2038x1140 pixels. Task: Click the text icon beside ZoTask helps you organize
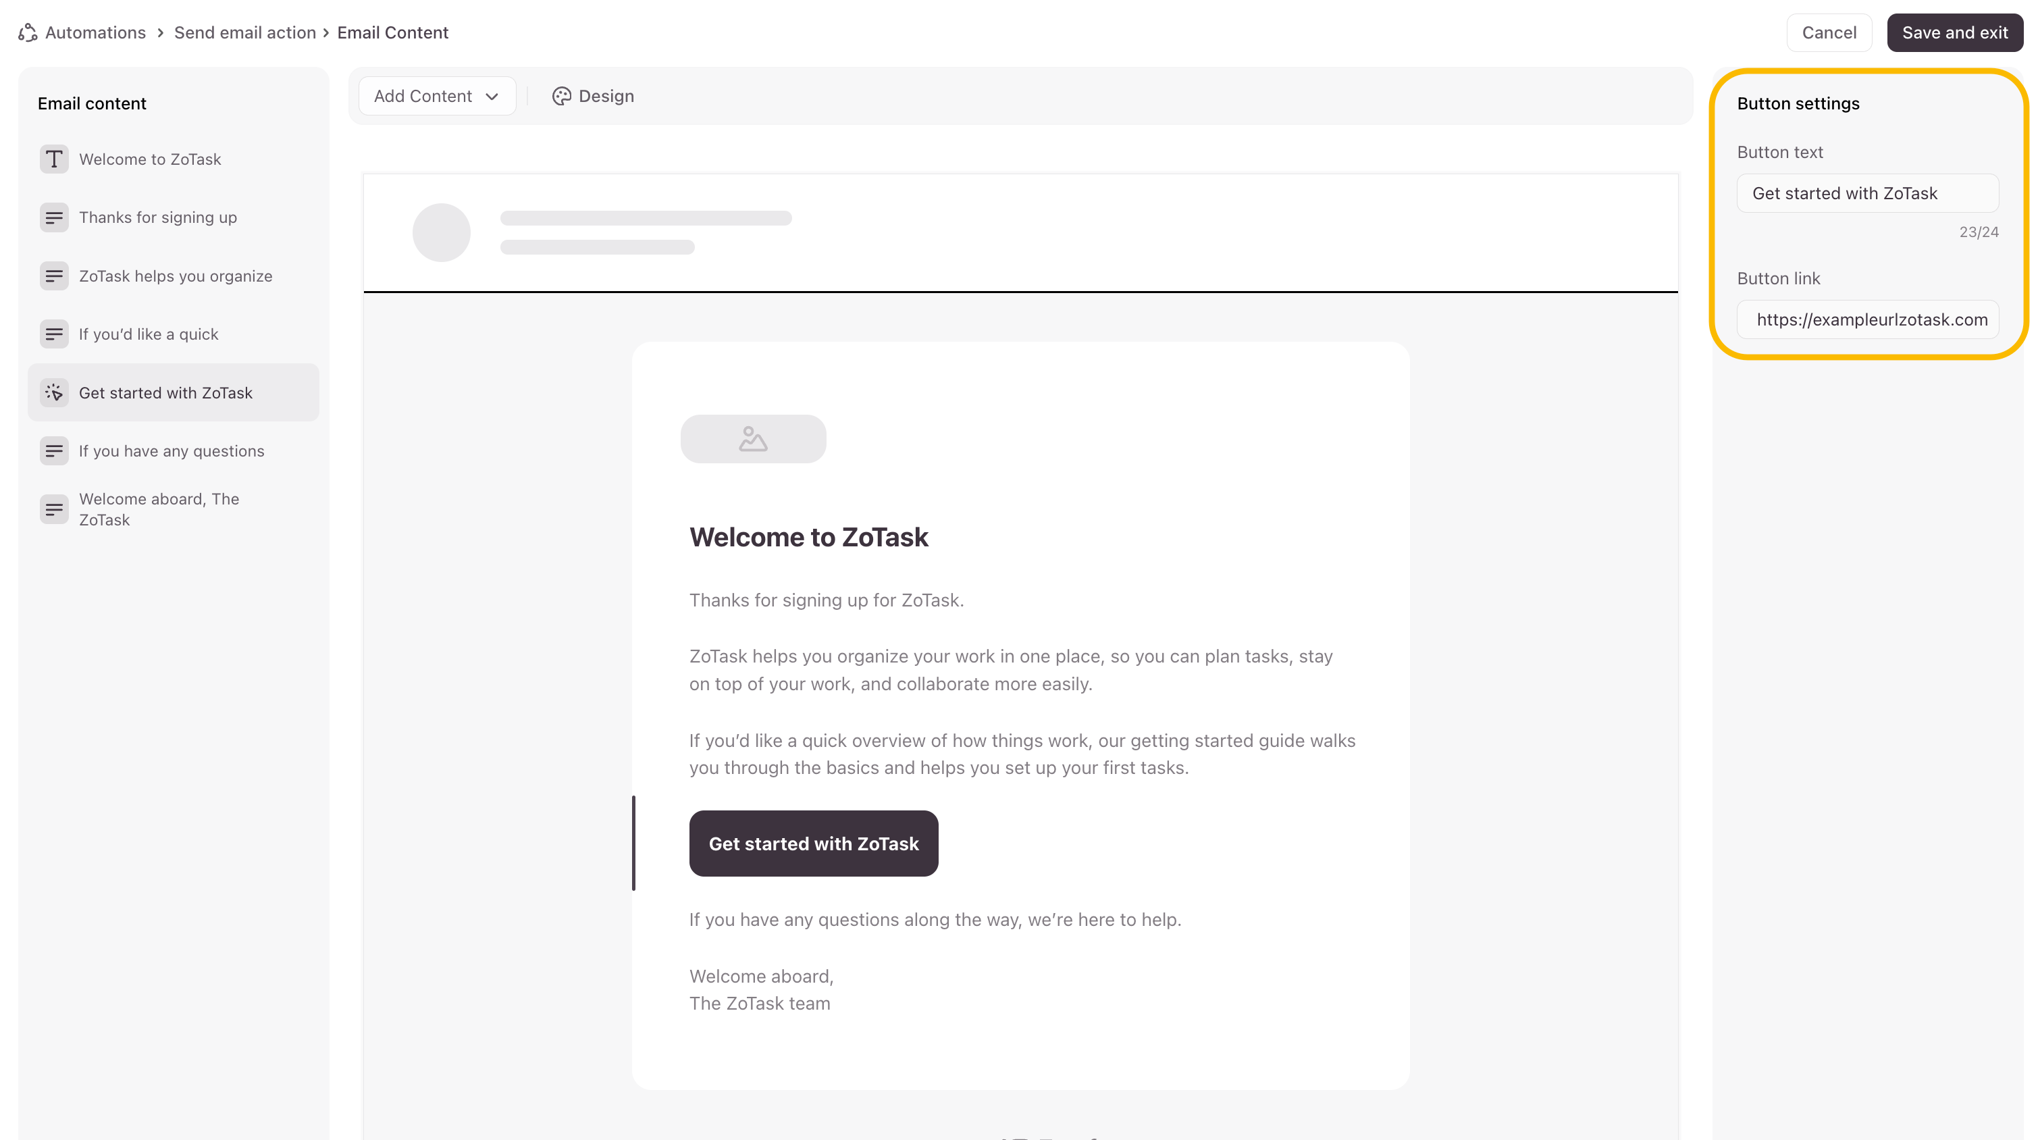[54, 276]
